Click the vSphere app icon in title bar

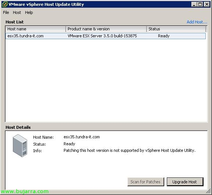tap(5, 4)
